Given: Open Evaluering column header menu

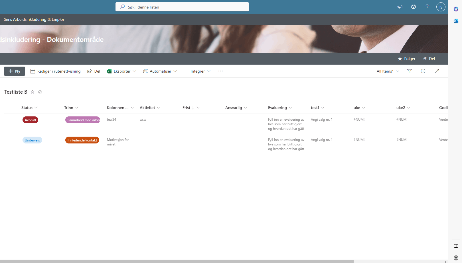Looking at the screenshot, I should [280, 108].
